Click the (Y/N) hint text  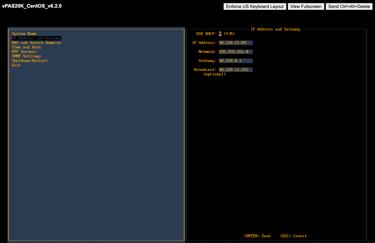(229, 34)
